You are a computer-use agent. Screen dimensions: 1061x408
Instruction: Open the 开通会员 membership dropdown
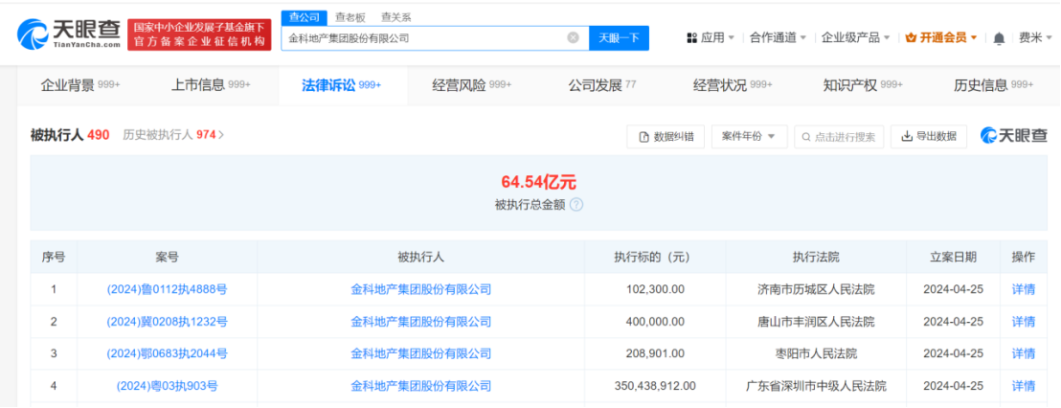[x=941, y=38]
